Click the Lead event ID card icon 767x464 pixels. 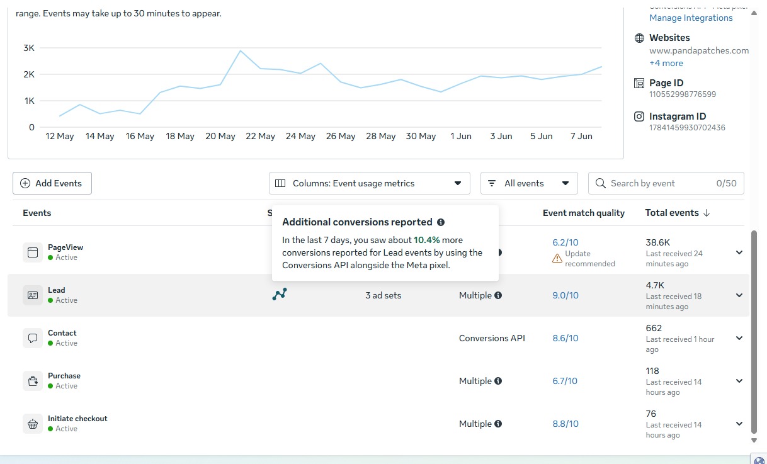click(x=33, y=295)
